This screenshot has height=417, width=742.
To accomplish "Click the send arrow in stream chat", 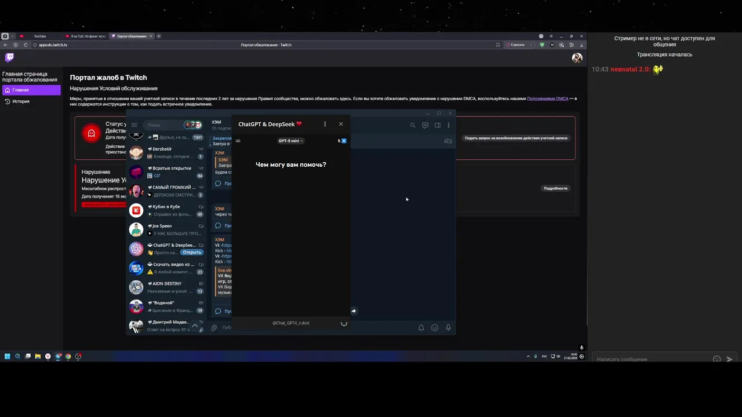I will click(729, 359).
